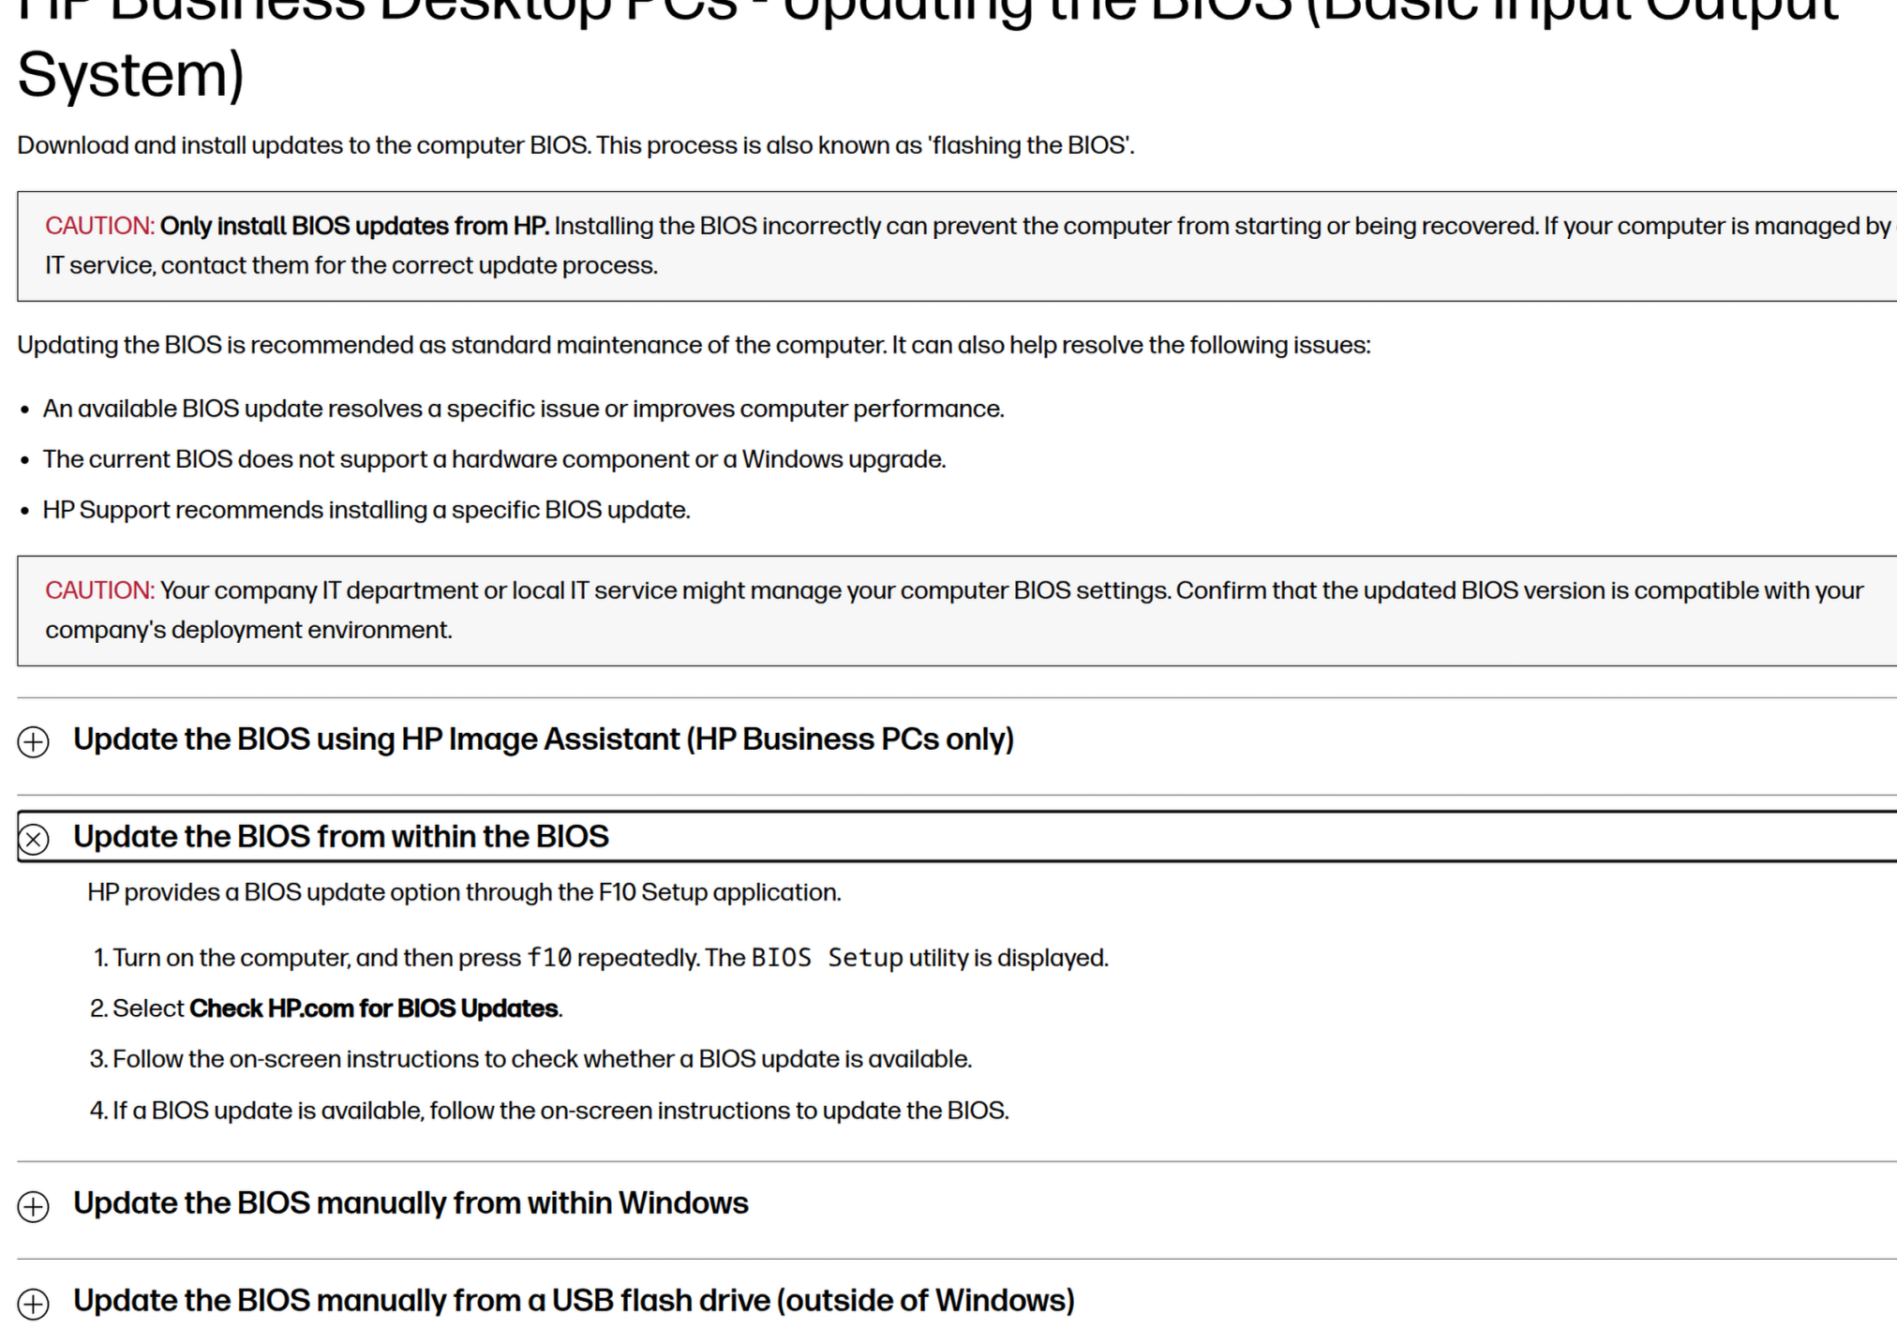
Task: Expand 'Update the BIOS manually from a USB flash drive'
Action: pyautogui.click(x=574, y=1301)
